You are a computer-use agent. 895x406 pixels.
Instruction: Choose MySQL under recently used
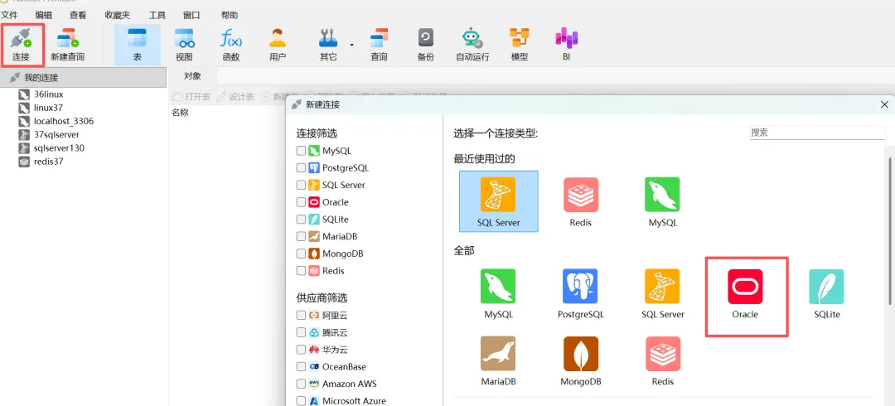pos(663,201)
